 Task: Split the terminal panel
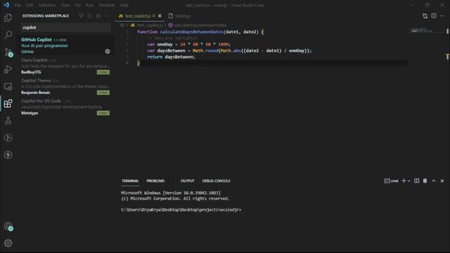(416, 181)
